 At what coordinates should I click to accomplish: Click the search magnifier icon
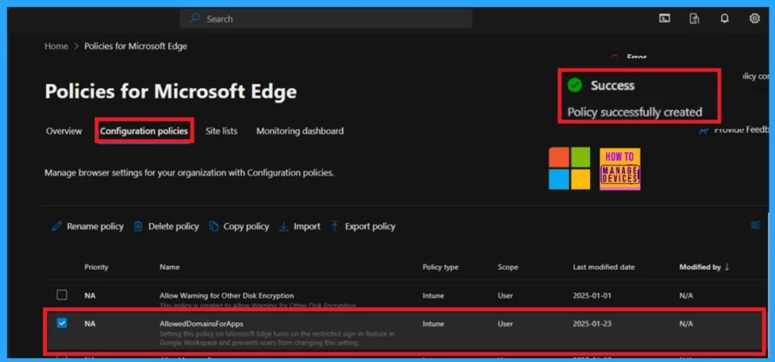[x=195, y=19]
